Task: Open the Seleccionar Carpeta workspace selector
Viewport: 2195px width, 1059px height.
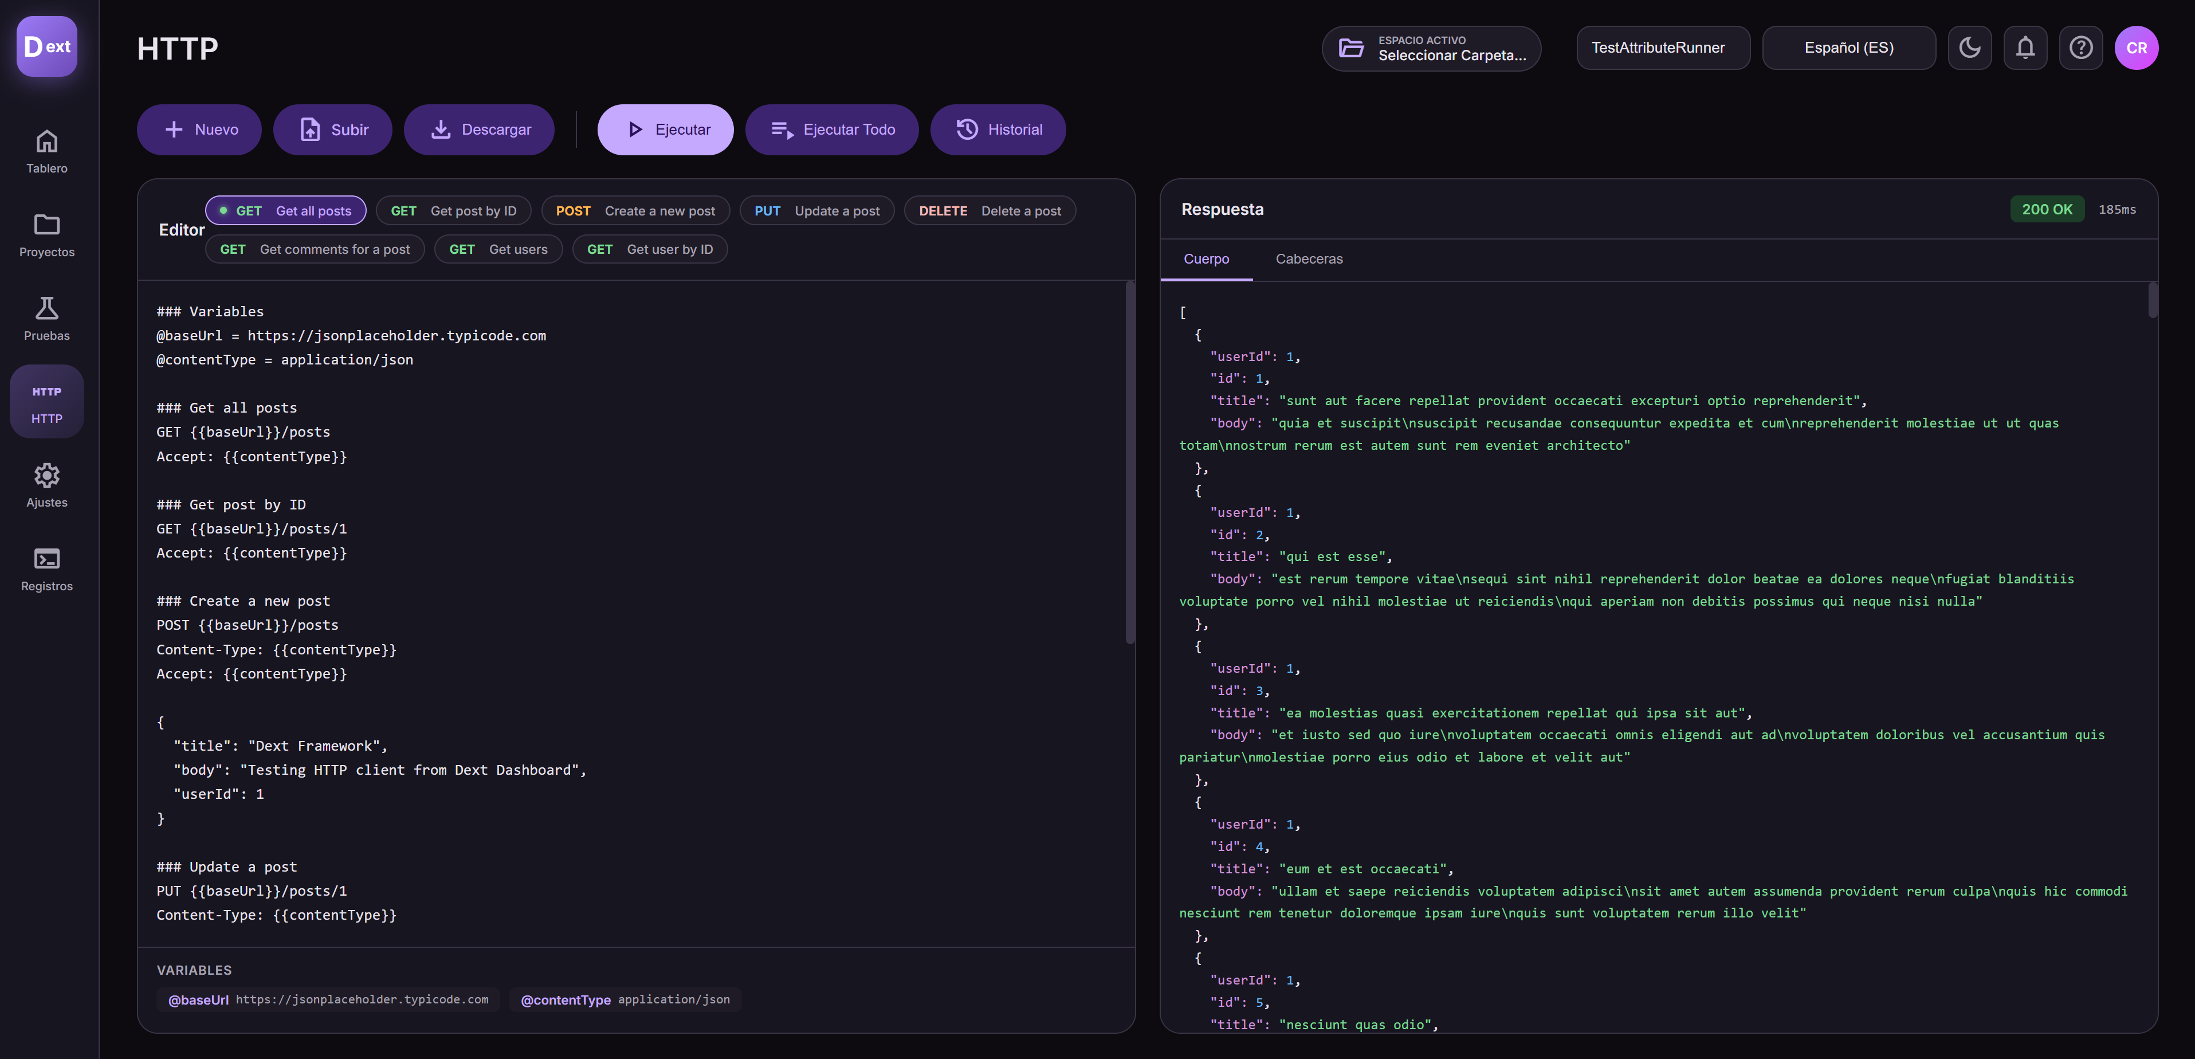Action: [x=1431, y=49]
